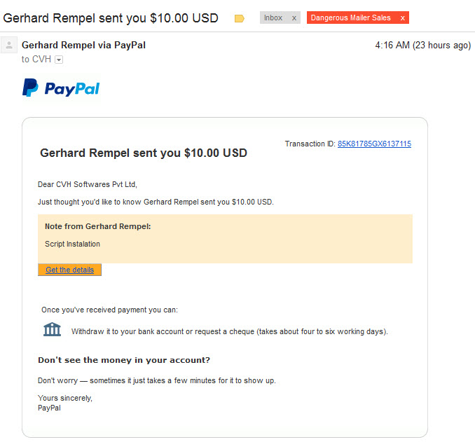The height and width of the screenshot is (442, 475).
Task: Click the bold heading inside the email body
Action: (x=144, y=153)
